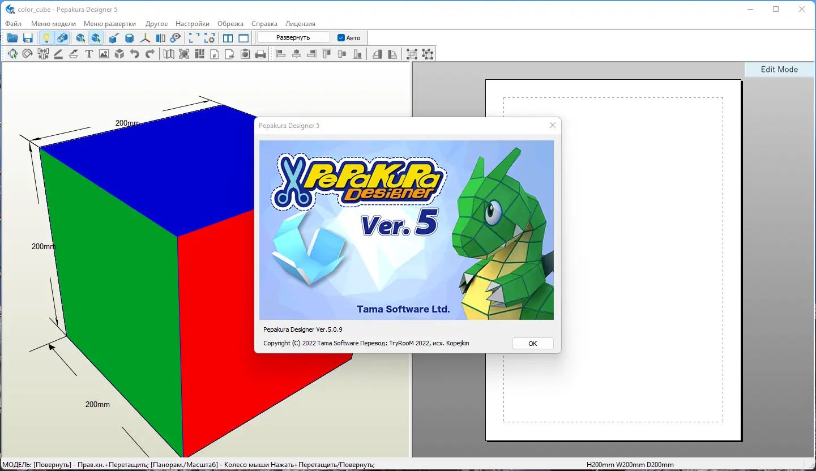This screenshot has height=471, width=816.
Task: Click the Развернуть button
Action: 293,37
